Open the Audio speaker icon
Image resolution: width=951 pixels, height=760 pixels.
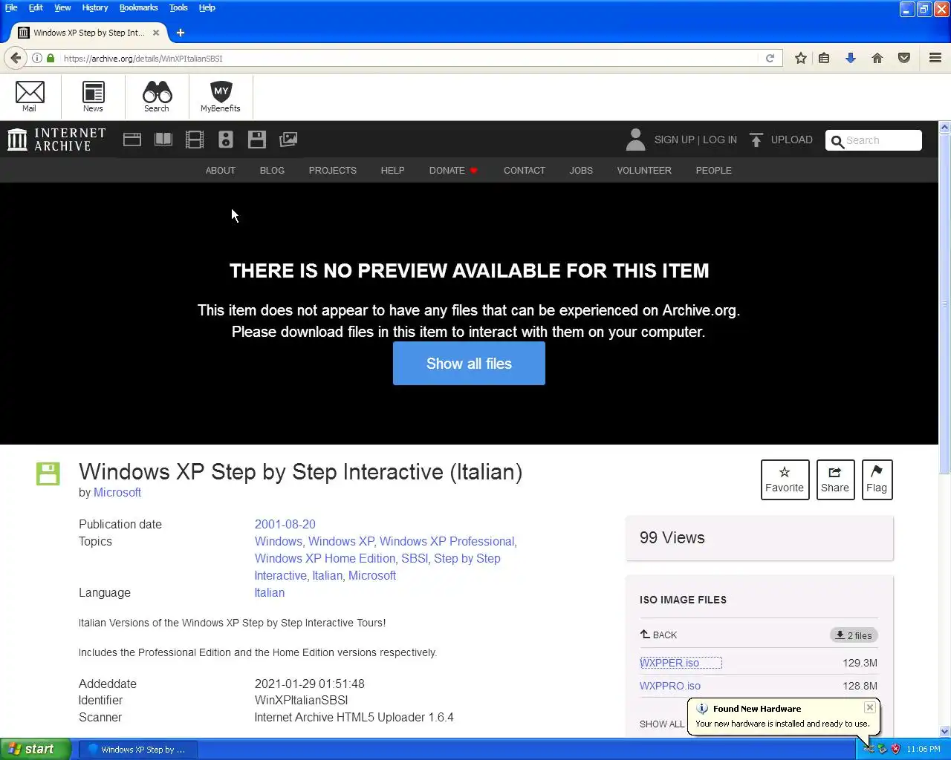click(x=226, y=140)
